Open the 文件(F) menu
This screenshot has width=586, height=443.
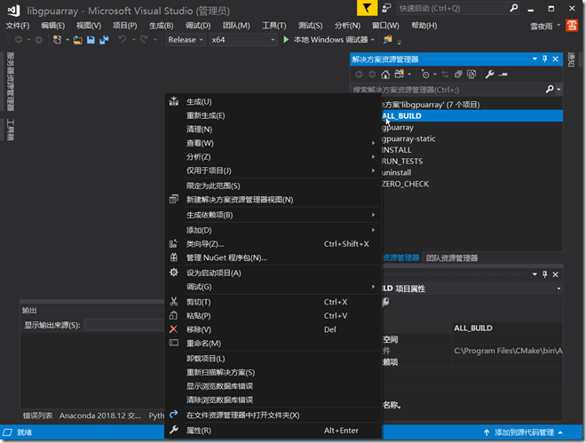pos(18,26)
